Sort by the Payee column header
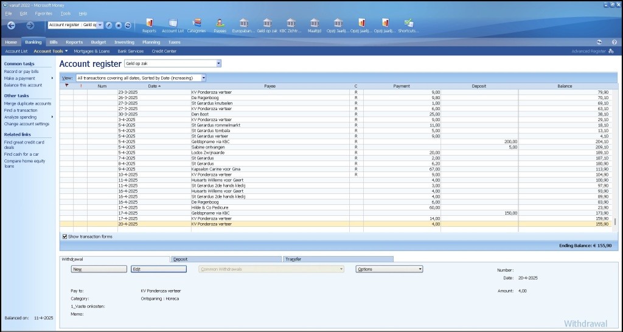623x332 pixels. tap(270, 86)
